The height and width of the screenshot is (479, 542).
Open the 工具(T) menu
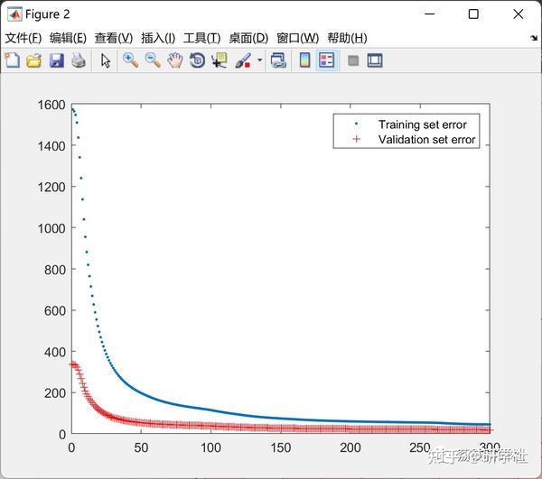pyautogui.click(x=201, y=38)
